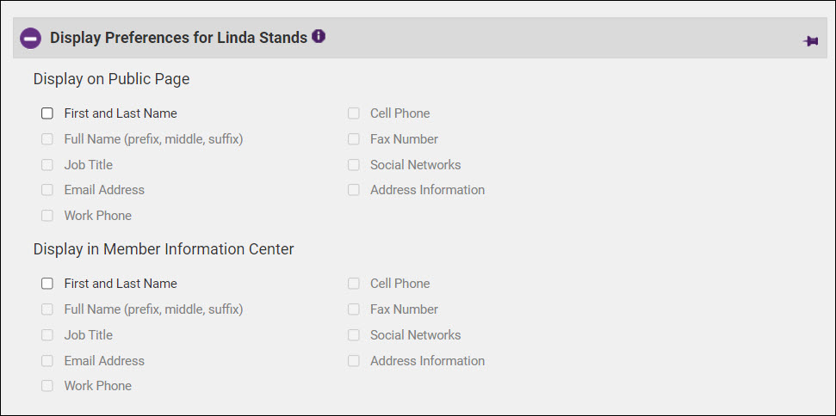Toggle Job Title checkbox under Public Page

[x=47, y=165]
